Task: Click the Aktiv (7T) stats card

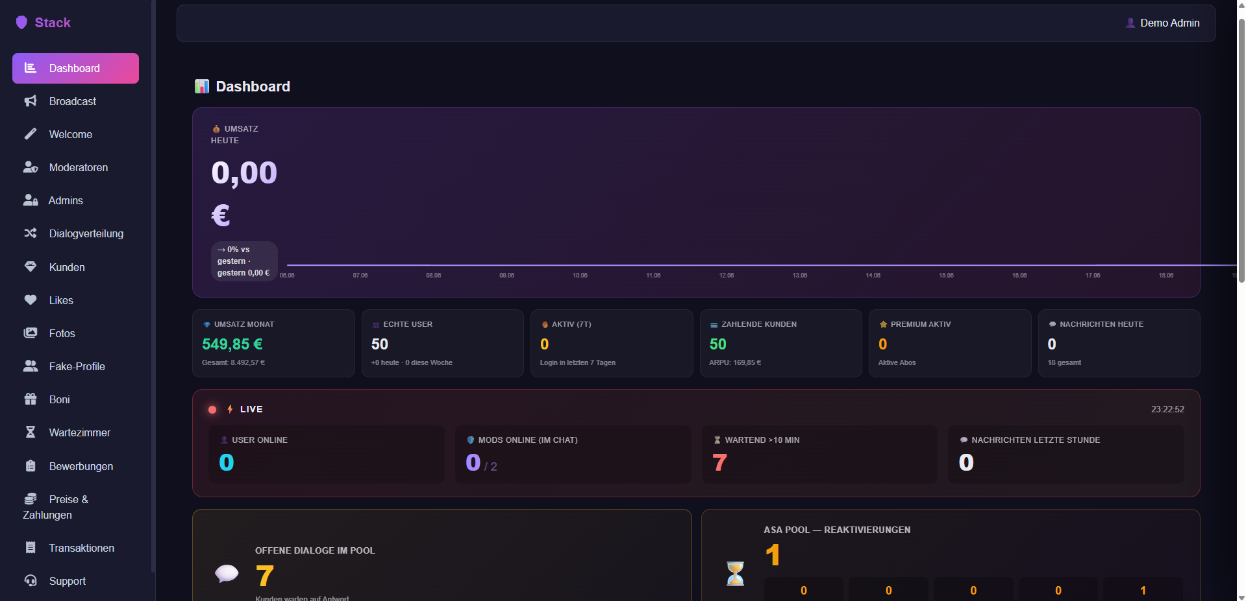Action: pos(612,343)
